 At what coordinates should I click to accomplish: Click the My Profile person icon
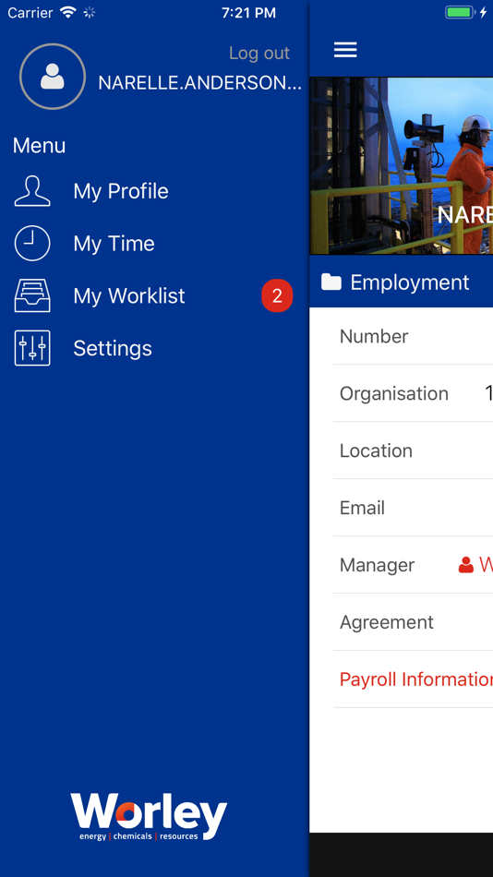32,191
